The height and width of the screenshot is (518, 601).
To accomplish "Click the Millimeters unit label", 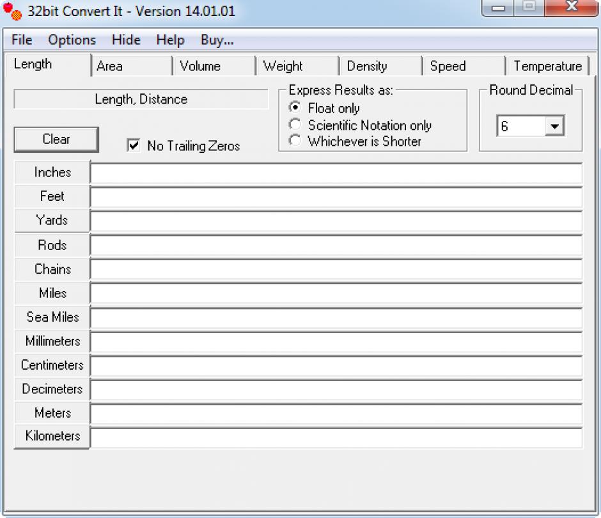I will coord(52,341).
